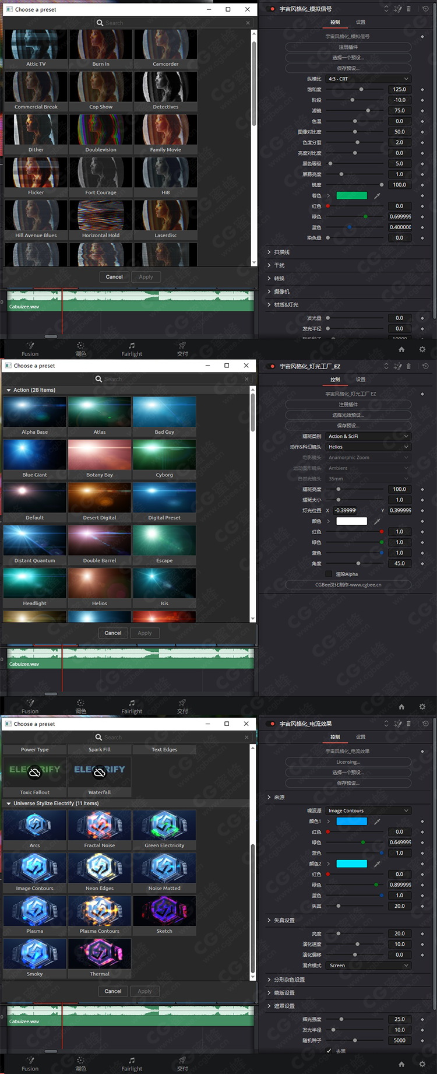Reset the 宇宙风格化_电流效果 effect parameters
The image size is (437, 1074).
pyautogui.click(x=425, y=724)
